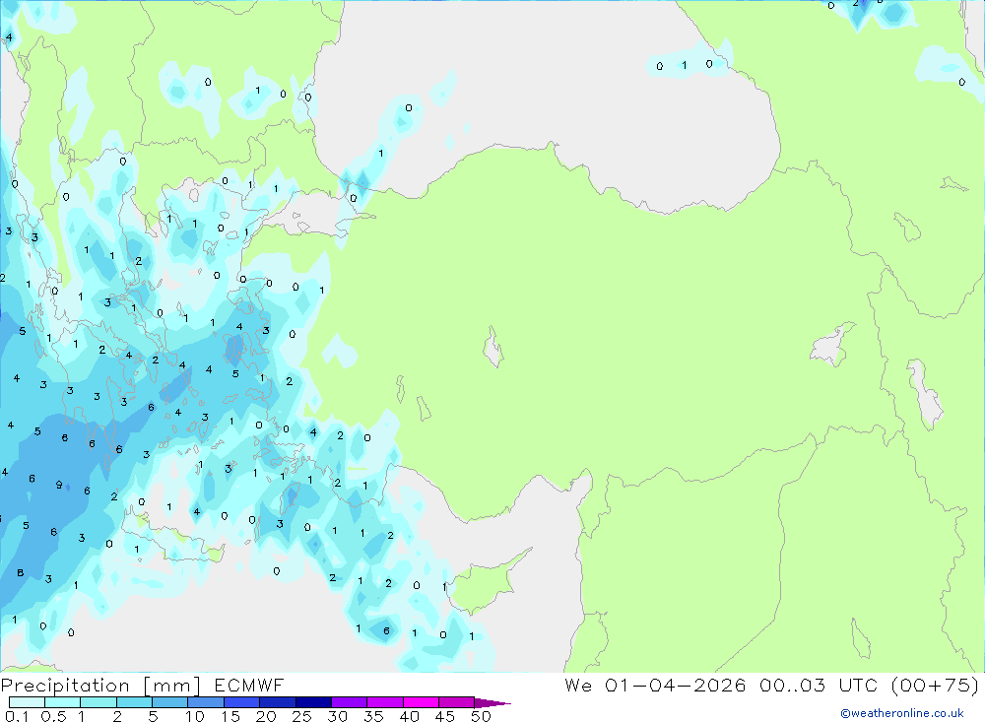This screenshot has width=985, height=722.
Task: Pick the 40–45 mm magenta legend color
Action: point(421,702)
